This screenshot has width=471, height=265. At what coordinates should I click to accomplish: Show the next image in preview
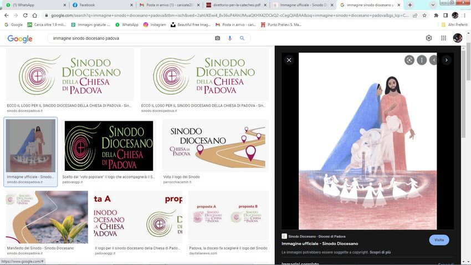pyautogui.click(x=447, y=60)
